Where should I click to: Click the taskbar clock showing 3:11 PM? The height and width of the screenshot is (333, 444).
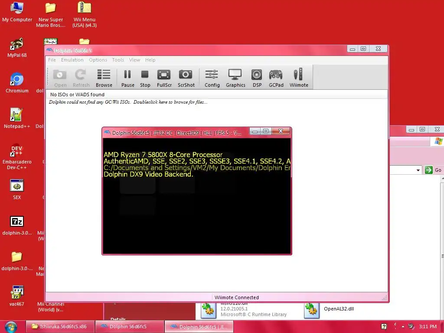click(x=428, y=326)
